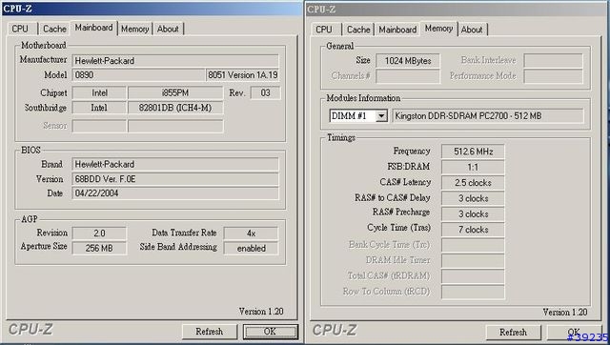Click Refresh in the left Mainboard window
This screenshot has height=345, width=610.
[210, 332]
